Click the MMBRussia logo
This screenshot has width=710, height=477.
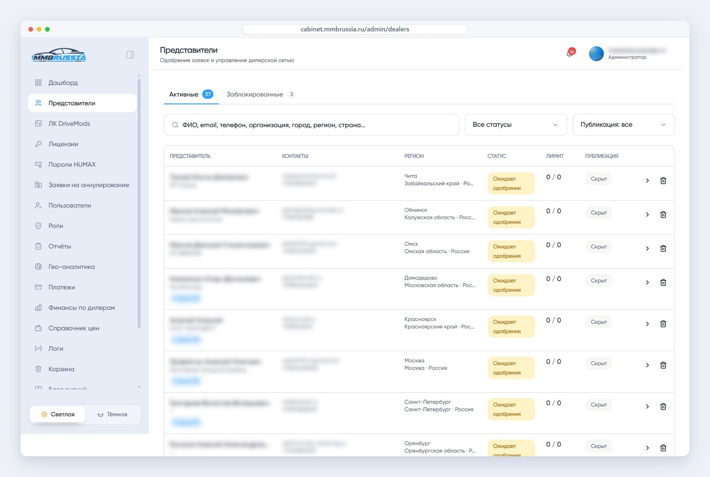click(59, 55)
